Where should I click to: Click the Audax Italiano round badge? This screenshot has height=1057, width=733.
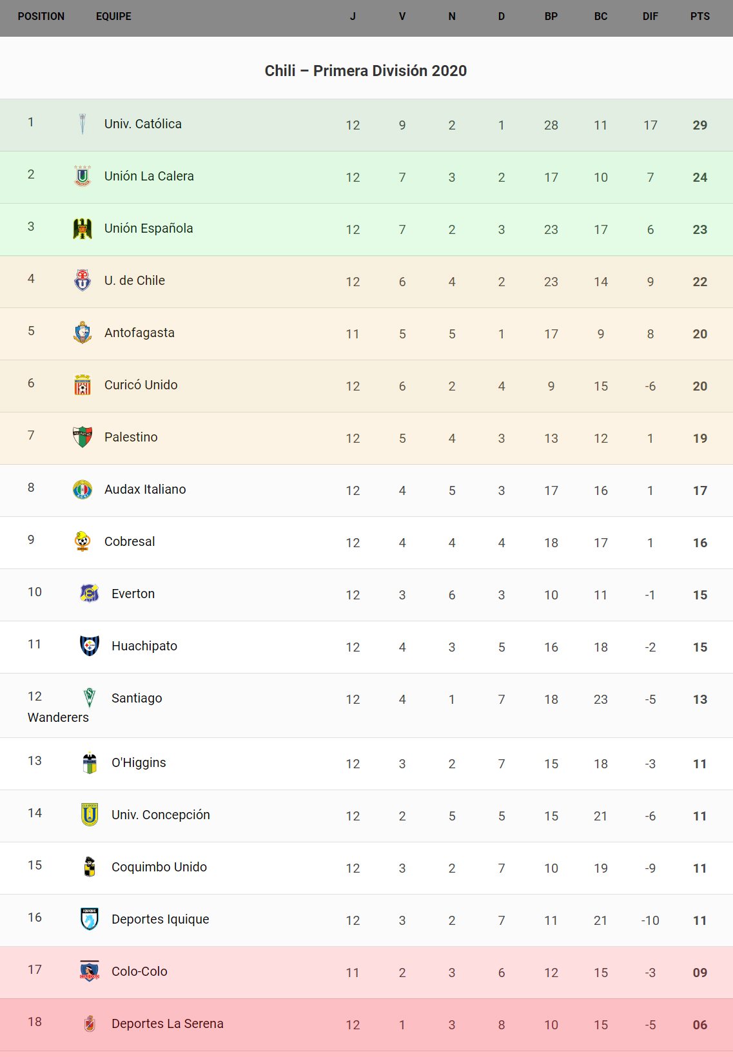(x=83, y=489)
